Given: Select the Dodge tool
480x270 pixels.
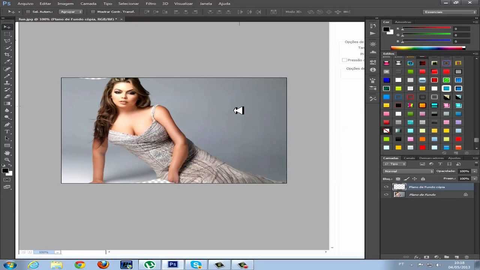Looking at the screenshot, I should click(7, 117).
